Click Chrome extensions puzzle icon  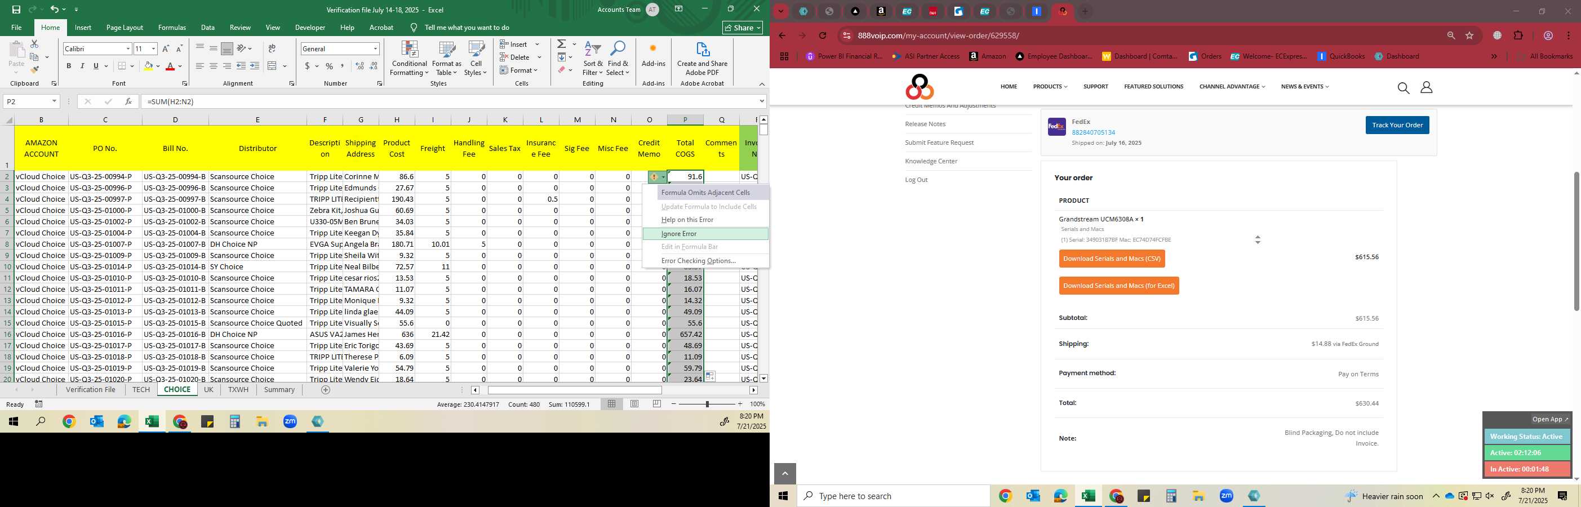point(1518,35)
